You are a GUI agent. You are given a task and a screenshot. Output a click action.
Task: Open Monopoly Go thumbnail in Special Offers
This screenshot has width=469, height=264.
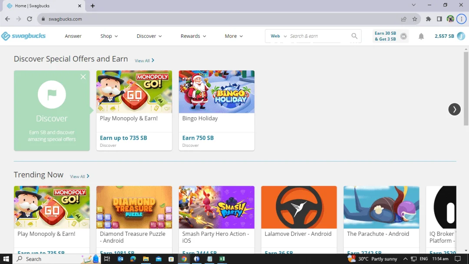pos(134,92)
